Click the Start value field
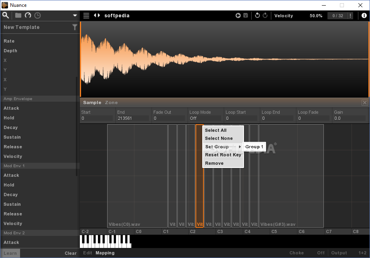The width and height of the screenshot is (370, 258). (97, 119)
